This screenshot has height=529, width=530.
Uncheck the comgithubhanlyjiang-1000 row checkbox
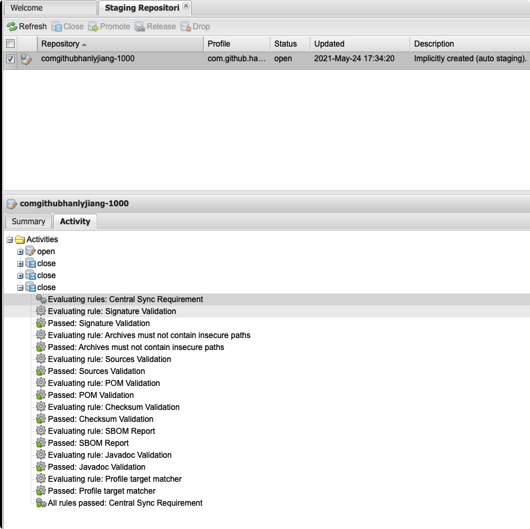click(10, 59)
